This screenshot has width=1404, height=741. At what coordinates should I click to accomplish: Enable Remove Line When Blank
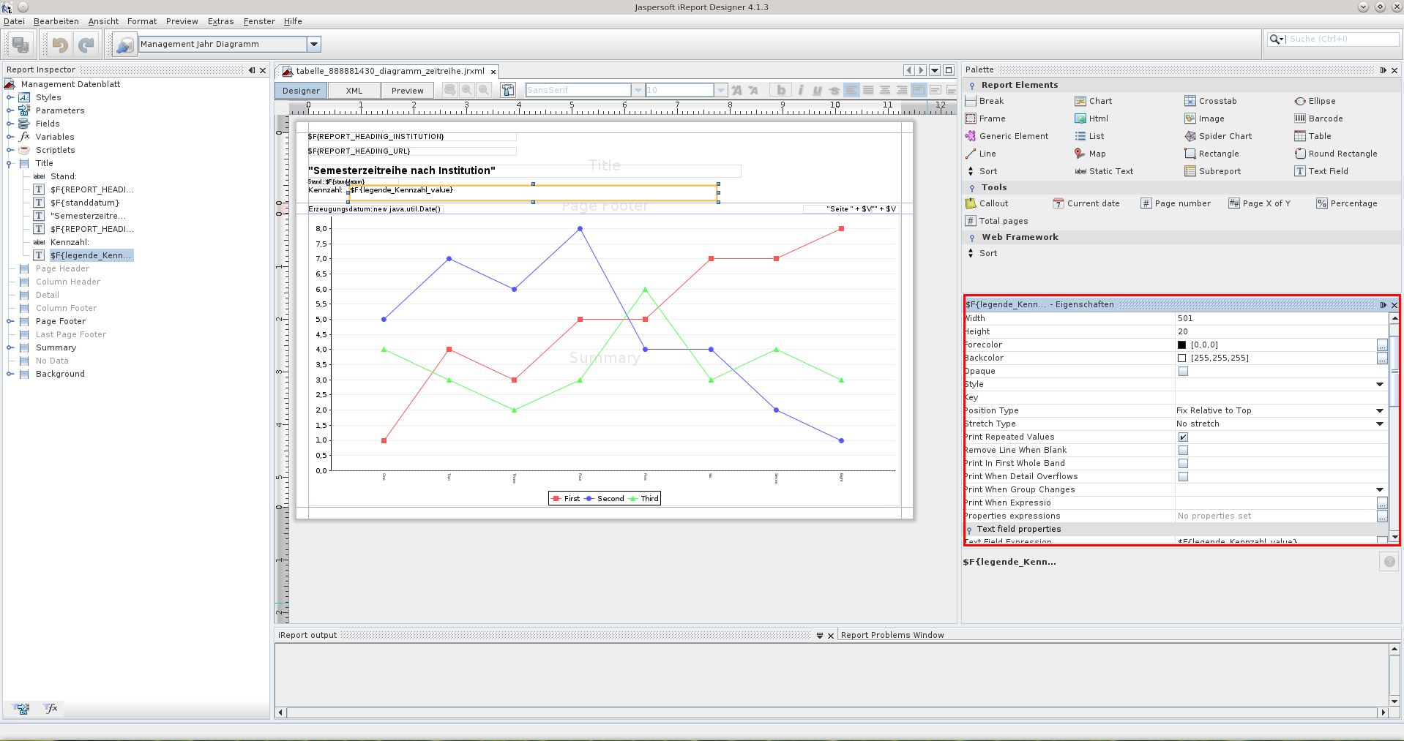coord(1183,451)
